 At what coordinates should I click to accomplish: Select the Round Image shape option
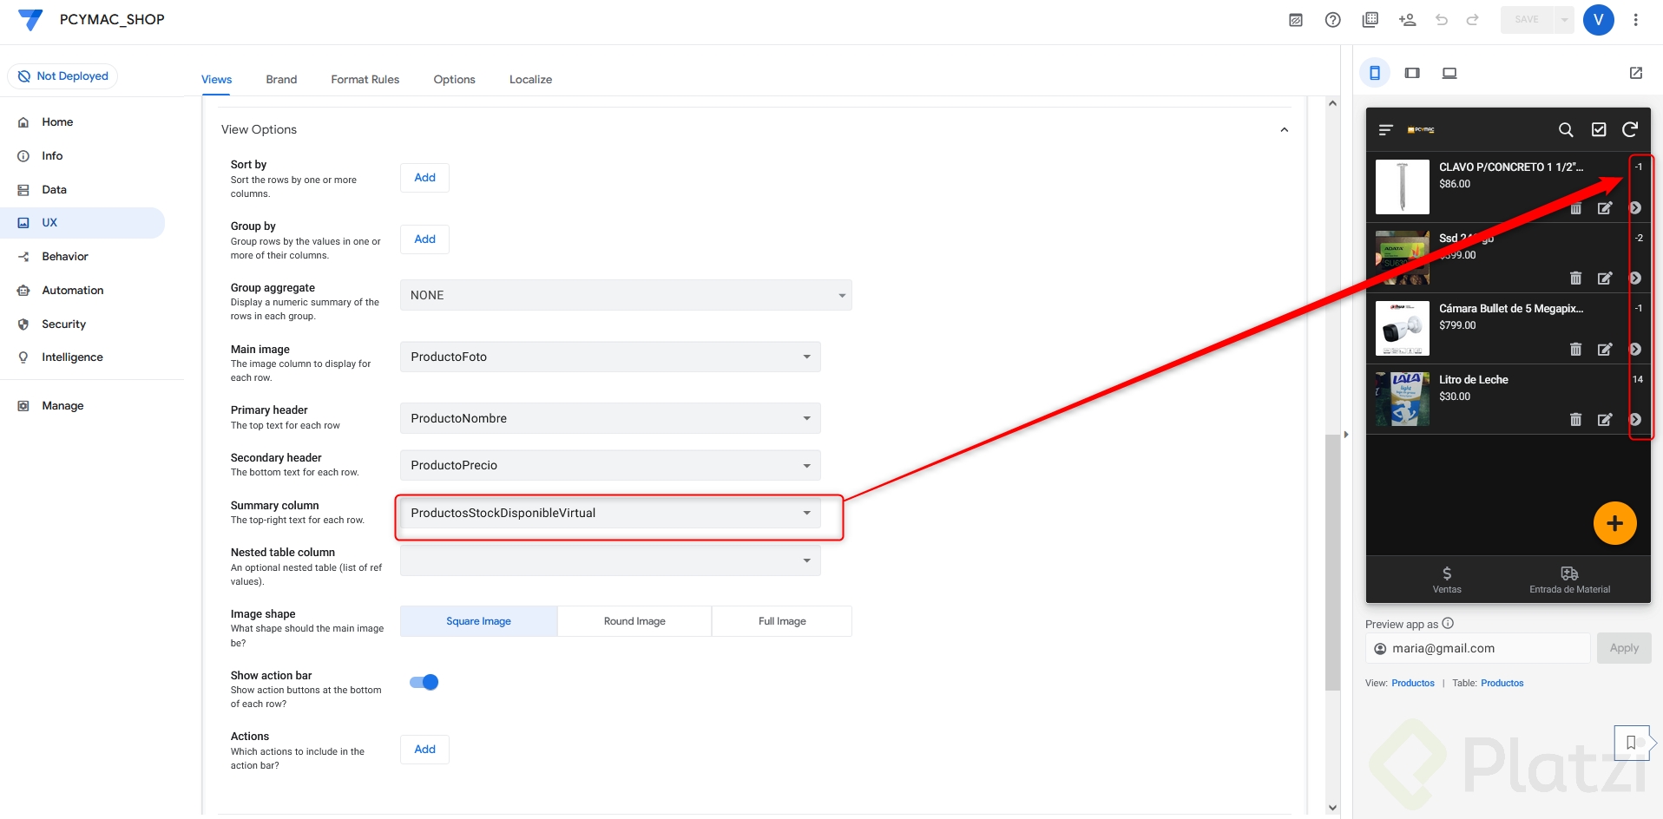pyautogui.click(x=634, y=621)
